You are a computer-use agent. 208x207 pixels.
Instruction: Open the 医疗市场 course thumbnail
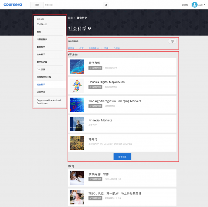[77, 66]
